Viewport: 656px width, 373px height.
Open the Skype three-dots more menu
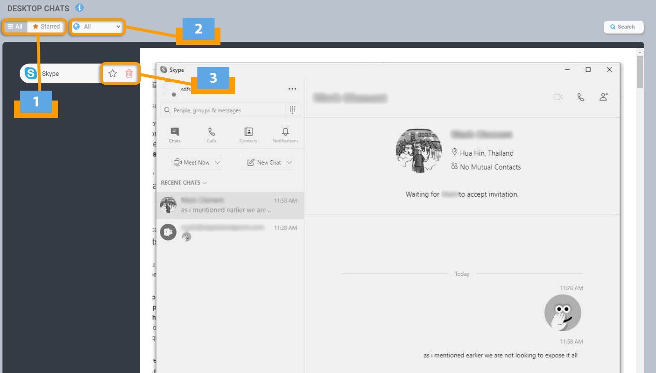coord(292,89)
